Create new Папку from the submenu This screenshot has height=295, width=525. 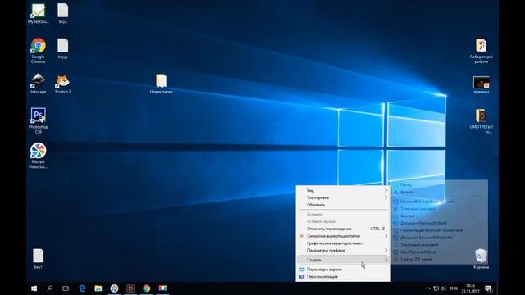[x=440, y=184]
